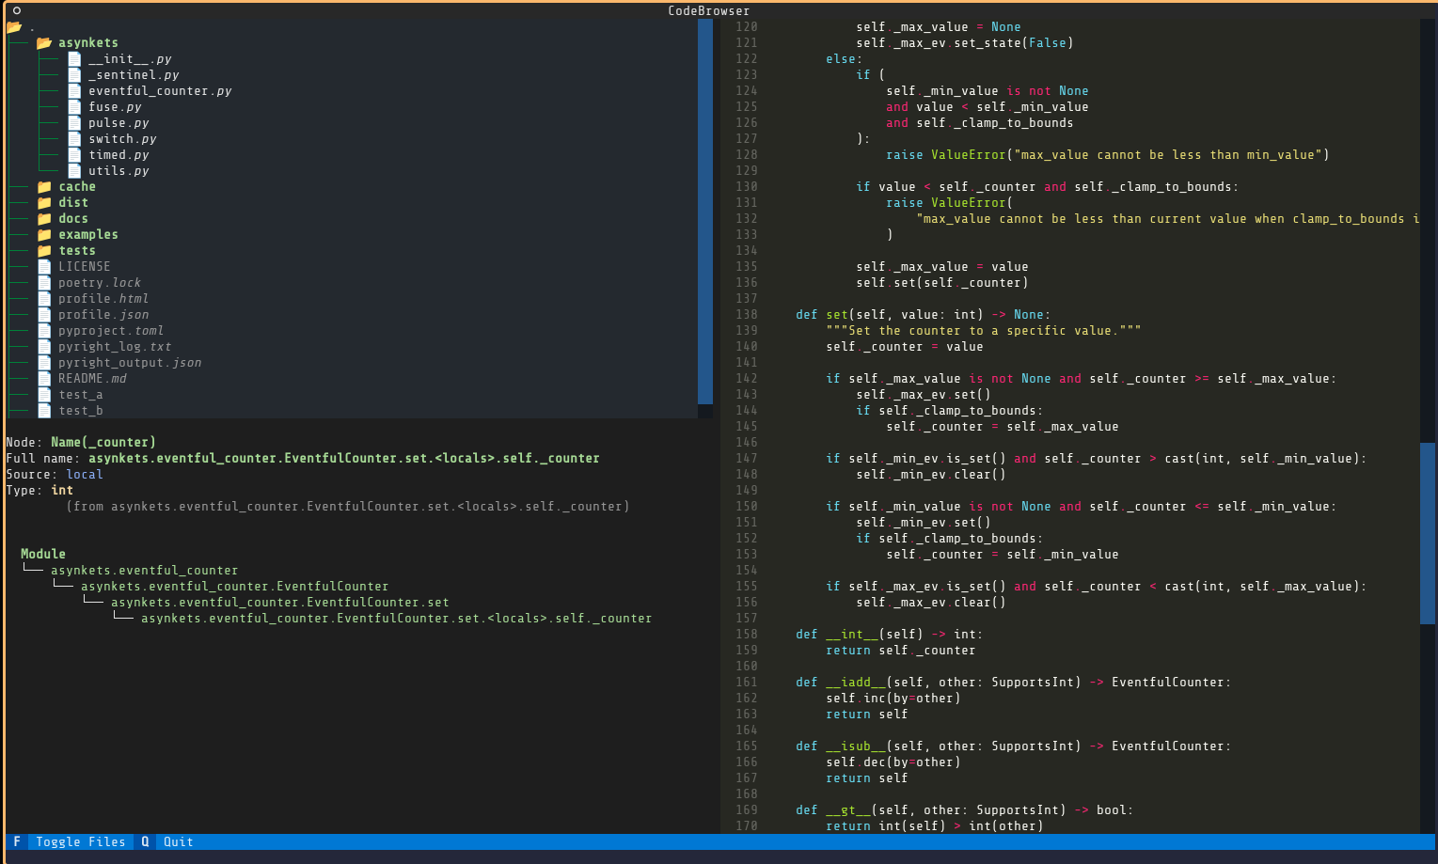
Task: Click the file icon next to pyproject.toml
Action: [x=44, y=330]
